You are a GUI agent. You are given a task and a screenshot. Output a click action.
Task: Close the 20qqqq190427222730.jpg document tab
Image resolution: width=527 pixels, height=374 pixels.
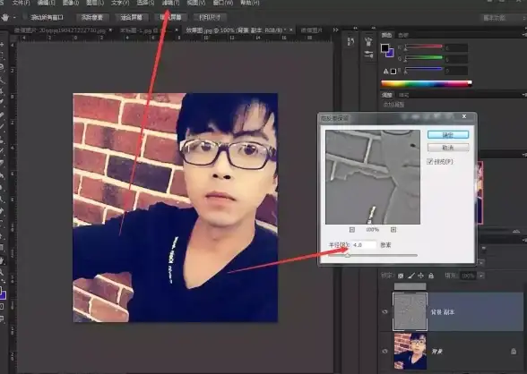point(110,30)
